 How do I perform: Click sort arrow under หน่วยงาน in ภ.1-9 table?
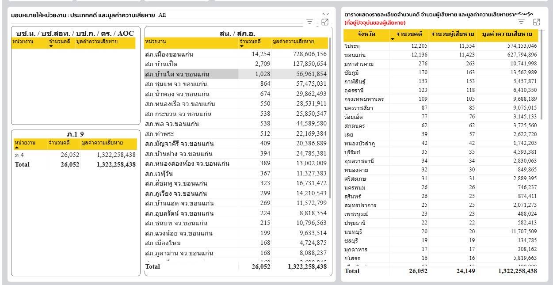pos(16,148)
